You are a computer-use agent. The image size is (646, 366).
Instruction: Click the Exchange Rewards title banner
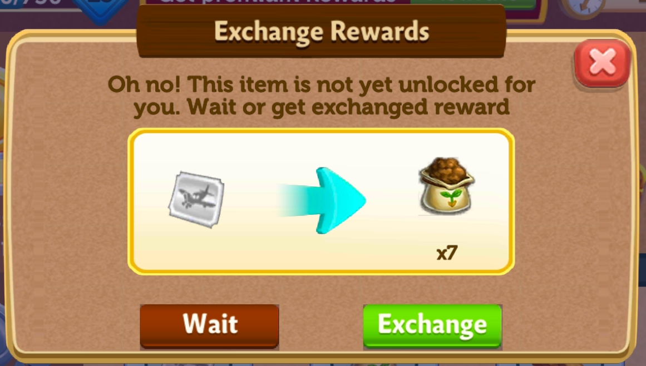322,32
